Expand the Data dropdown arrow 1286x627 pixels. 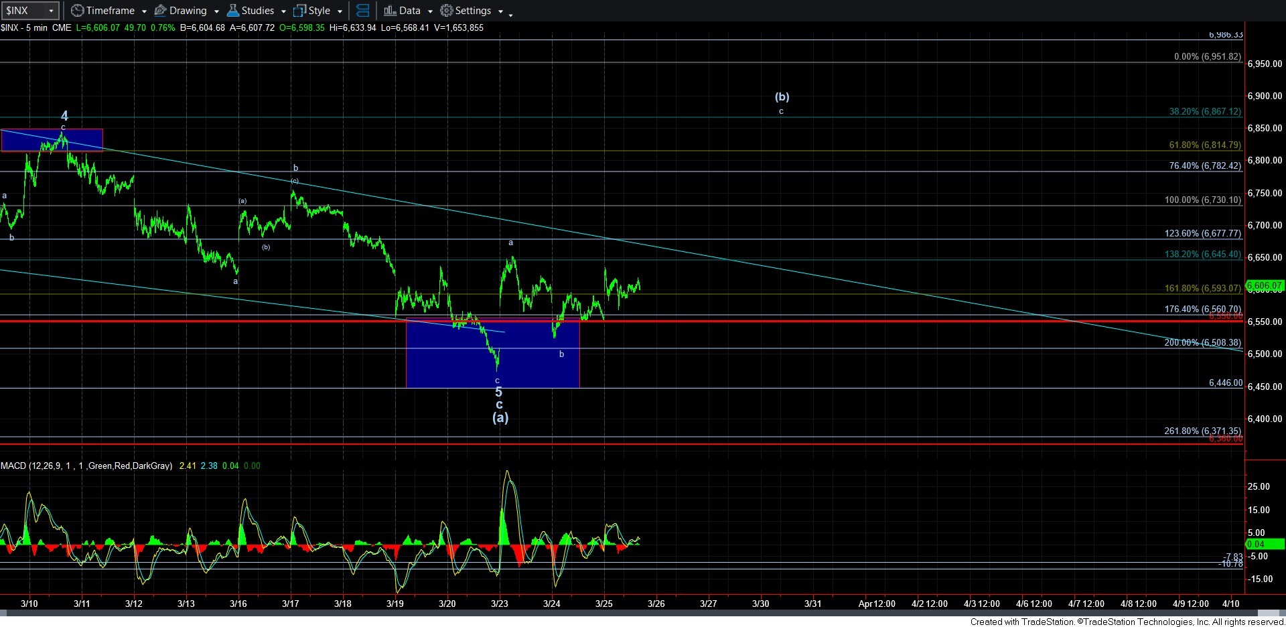430,11
